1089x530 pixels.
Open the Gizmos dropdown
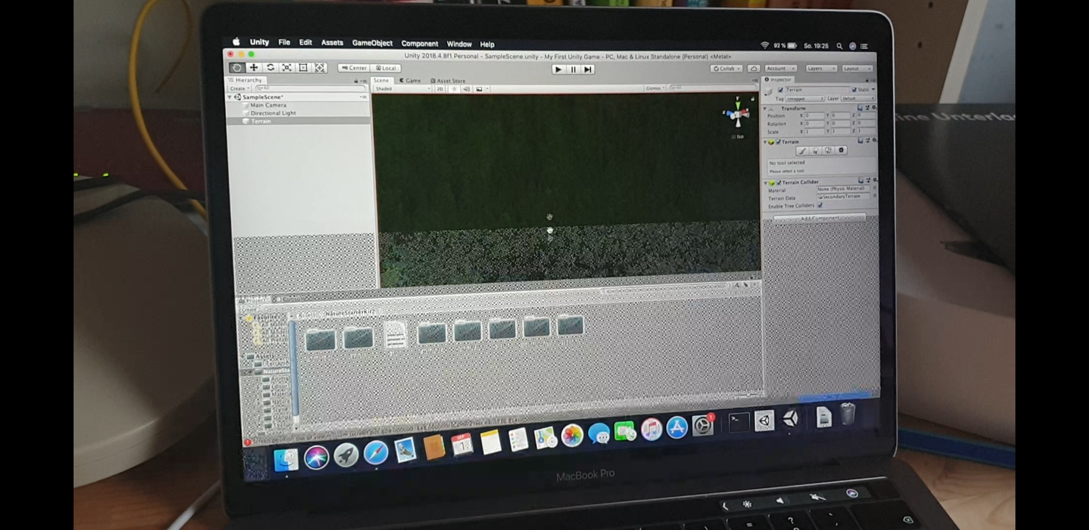click(x=654, y=88)
